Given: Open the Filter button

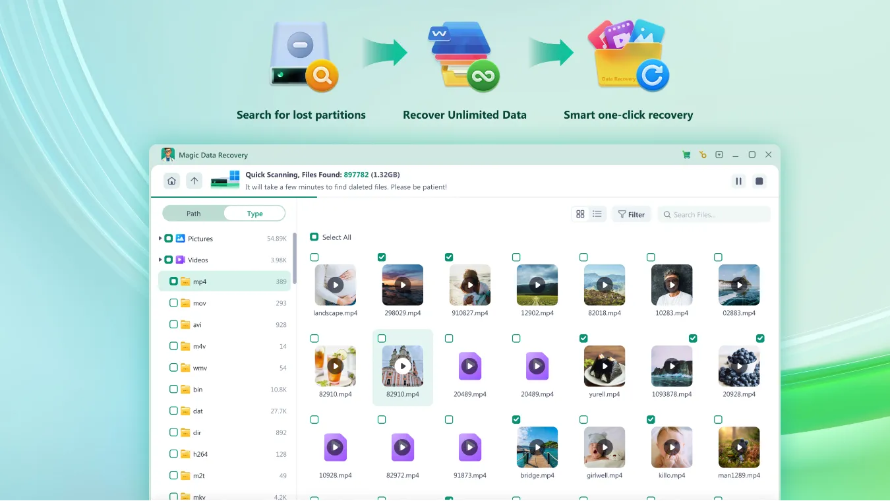Looking at the screenshot, I should tap(631, 214).
